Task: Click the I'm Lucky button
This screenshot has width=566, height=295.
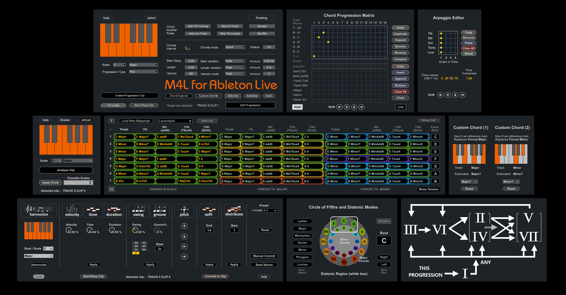Action: click(113, 105)
